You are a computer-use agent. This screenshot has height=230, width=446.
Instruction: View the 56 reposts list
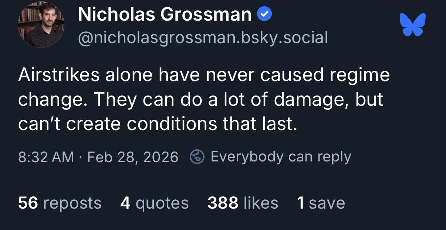click(x=60, y=203)
